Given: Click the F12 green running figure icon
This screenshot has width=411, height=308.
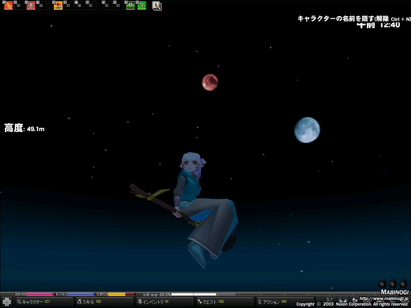Looking at the screenshot, I should [x=142, y=6].
